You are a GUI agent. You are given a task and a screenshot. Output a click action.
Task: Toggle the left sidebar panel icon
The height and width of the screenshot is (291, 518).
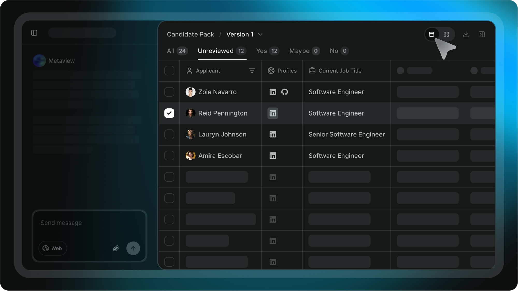(34, 33)
